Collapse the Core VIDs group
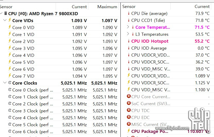 (x=5, y=20)
